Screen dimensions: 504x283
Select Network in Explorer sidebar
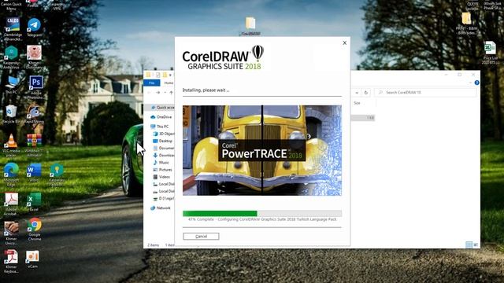pyautogui.click(x=161, y=208)
